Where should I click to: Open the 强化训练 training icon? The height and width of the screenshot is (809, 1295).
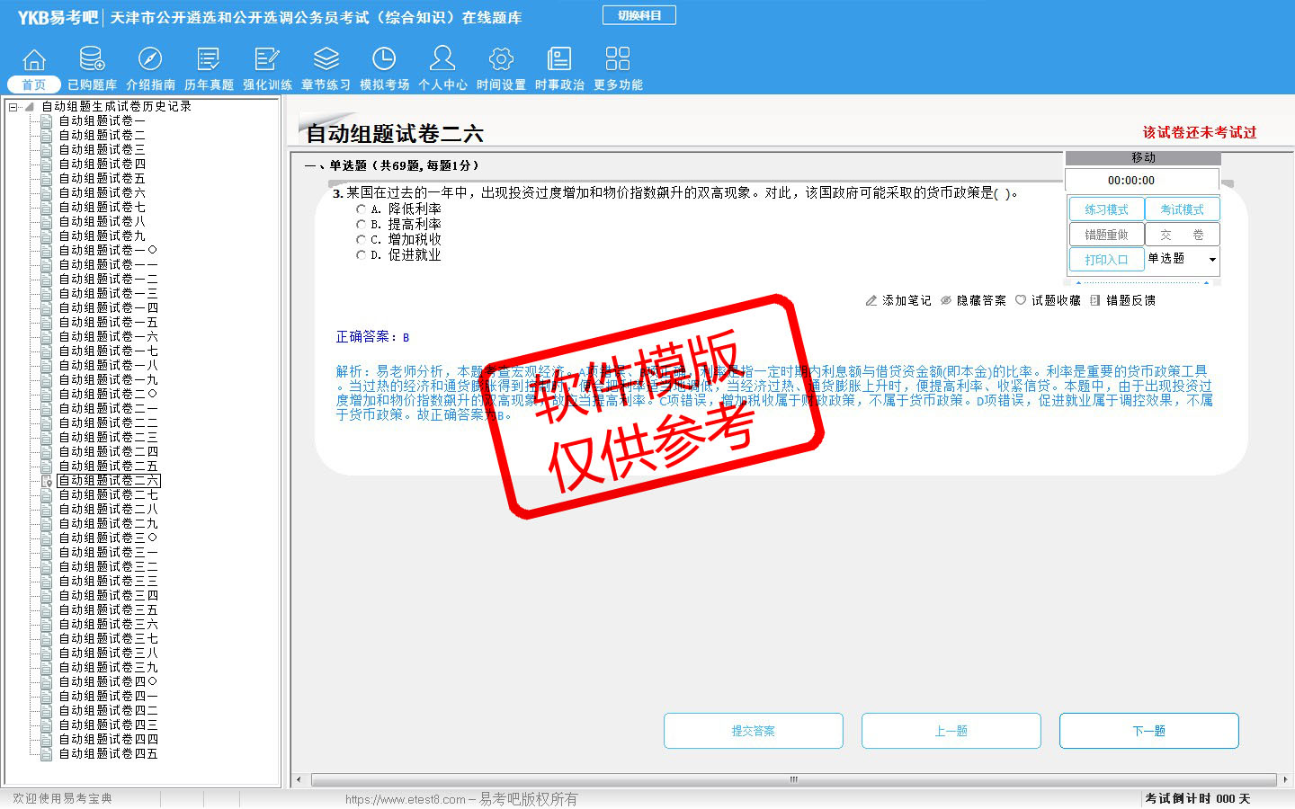267,60
